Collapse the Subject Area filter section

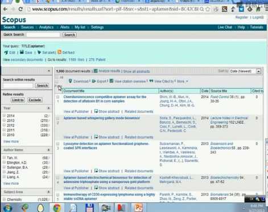point(48,192)
